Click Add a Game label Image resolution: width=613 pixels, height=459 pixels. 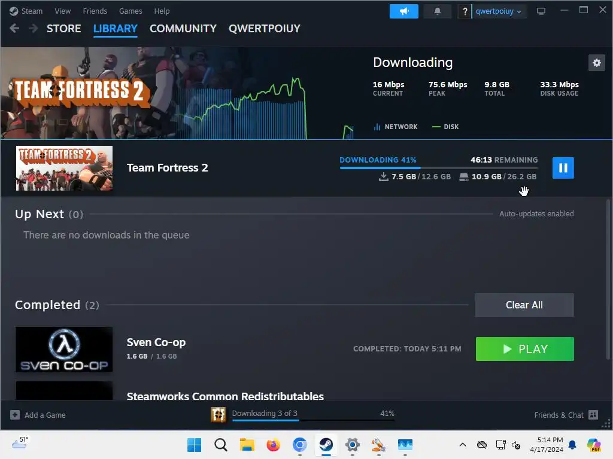[45, 415]
